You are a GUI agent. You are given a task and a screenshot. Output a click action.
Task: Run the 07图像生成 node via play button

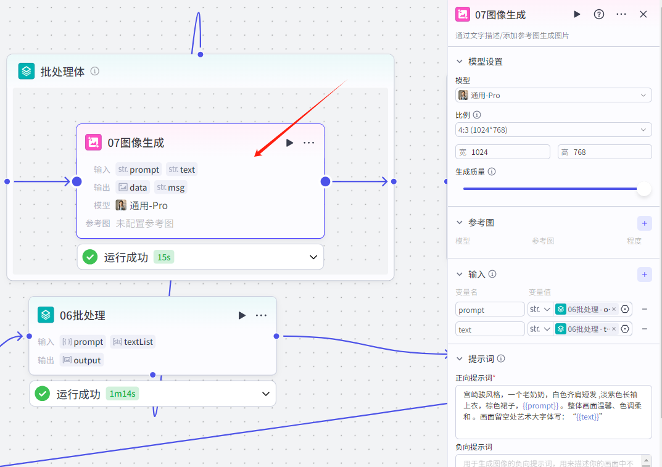[289, 143]
